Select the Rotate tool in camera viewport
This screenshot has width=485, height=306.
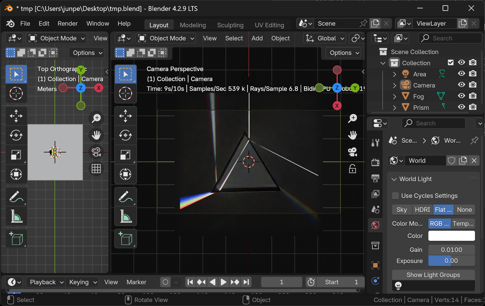[x=126, y=135]
